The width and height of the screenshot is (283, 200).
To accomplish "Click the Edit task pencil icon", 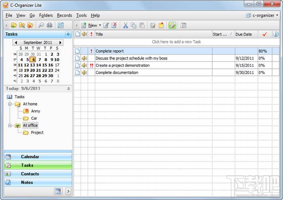I will click(106, 25).
